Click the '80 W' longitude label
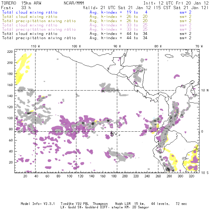210x210 pixels. tap(158, 46)
